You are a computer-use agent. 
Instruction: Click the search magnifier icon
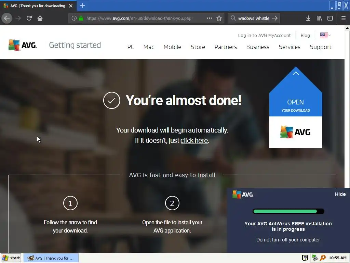point(233,18)
